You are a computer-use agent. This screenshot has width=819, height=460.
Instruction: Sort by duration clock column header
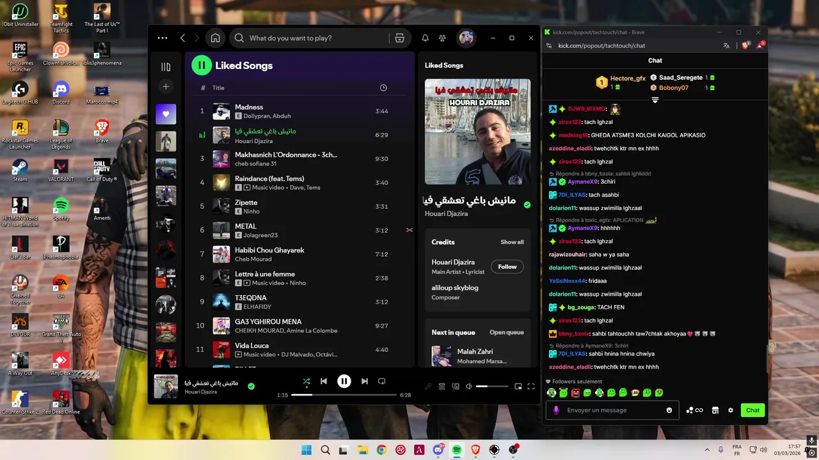click(383, 88)
